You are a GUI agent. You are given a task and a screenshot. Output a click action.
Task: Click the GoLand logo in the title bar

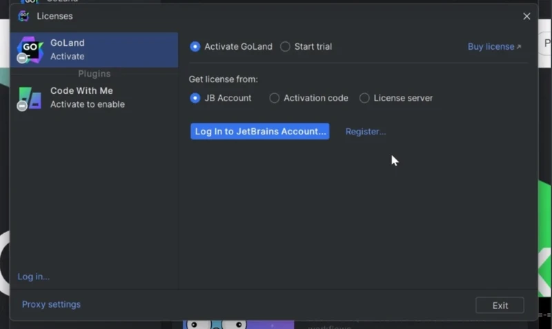point(23,16)
